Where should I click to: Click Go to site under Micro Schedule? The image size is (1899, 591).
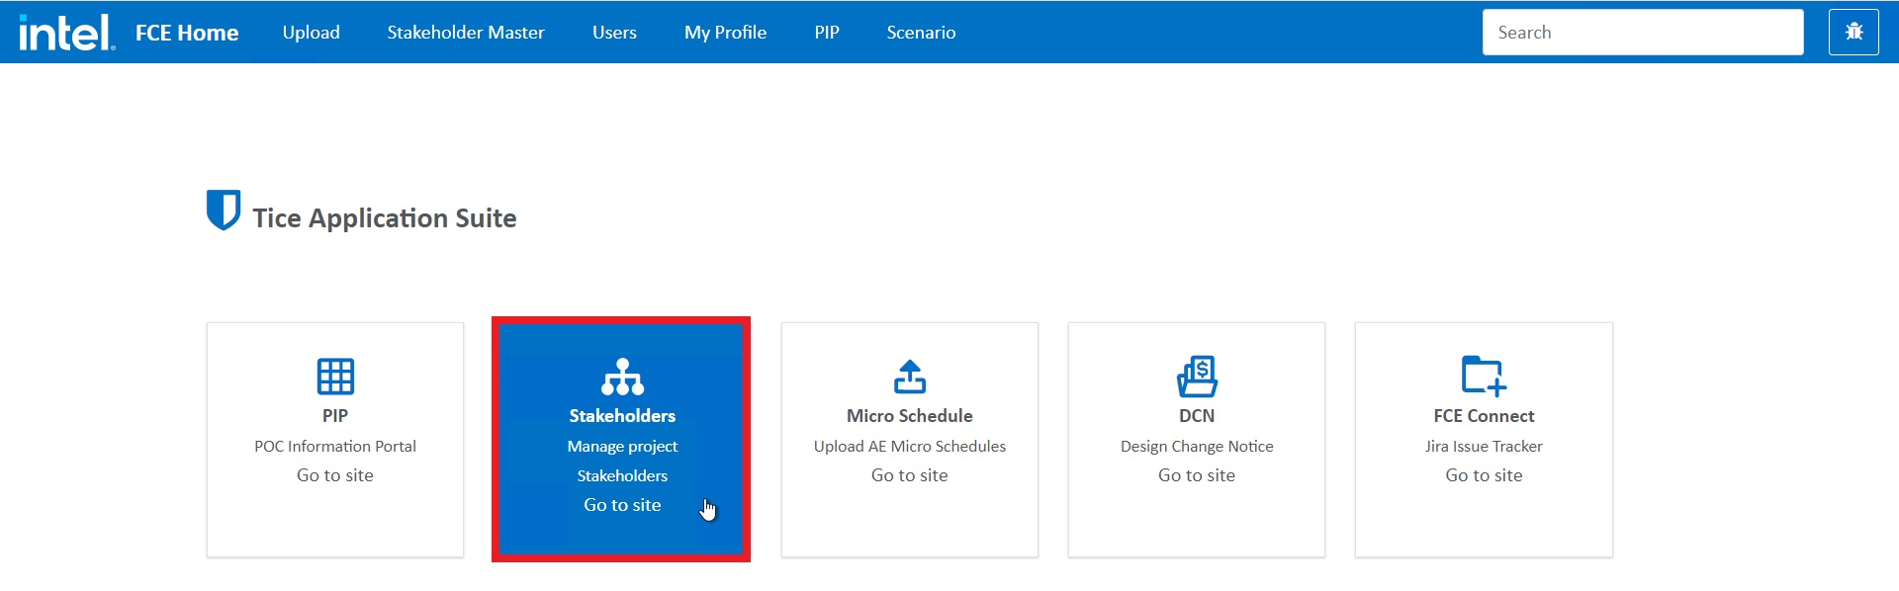point(909,475)
